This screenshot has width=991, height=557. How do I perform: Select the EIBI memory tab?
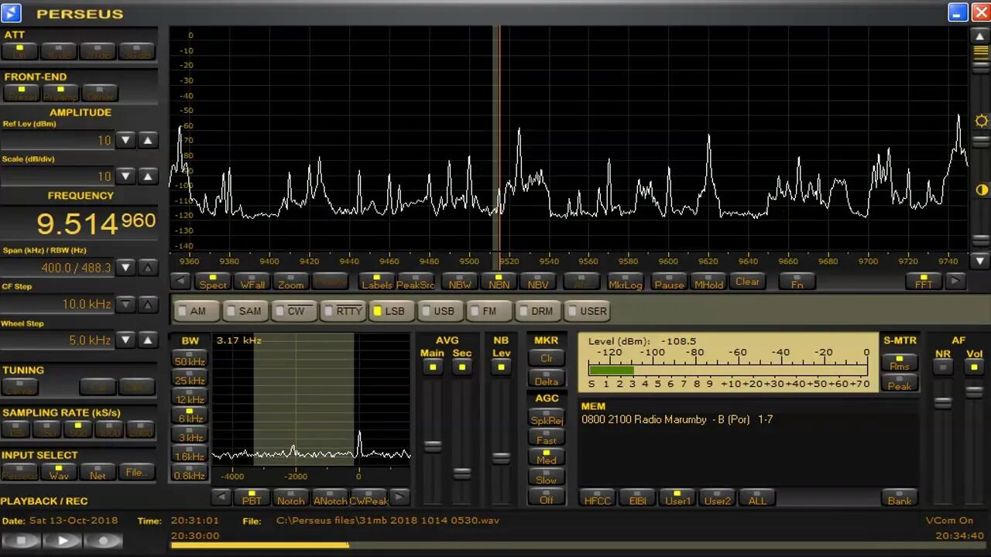point(637,497)
